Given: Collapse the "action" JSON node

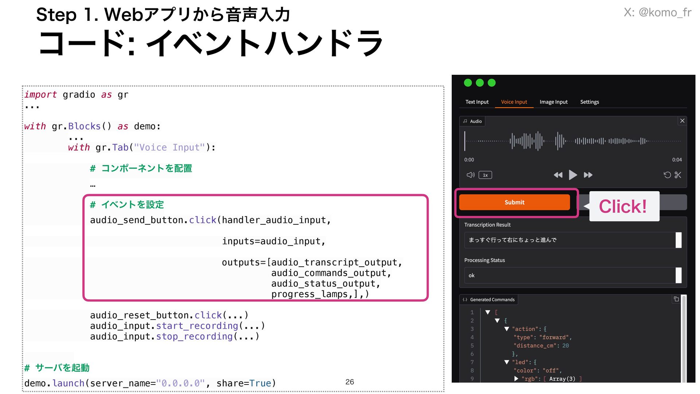Looking at the screenshot, I should tap(506, 329).
